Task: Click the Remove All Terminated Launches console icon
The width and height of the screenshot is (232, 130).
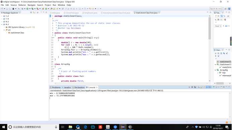Action: point(195,87)
